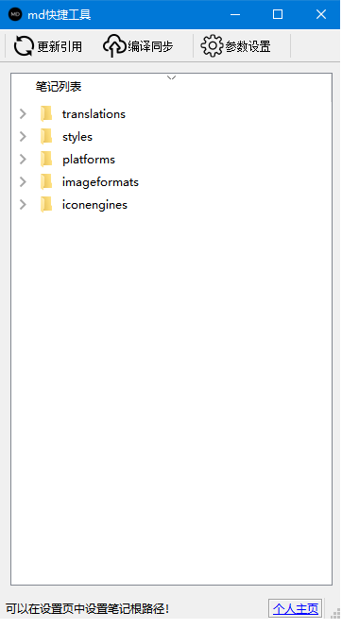Click the sort arrow above 笔记列表 header

(x=171, y=77)
